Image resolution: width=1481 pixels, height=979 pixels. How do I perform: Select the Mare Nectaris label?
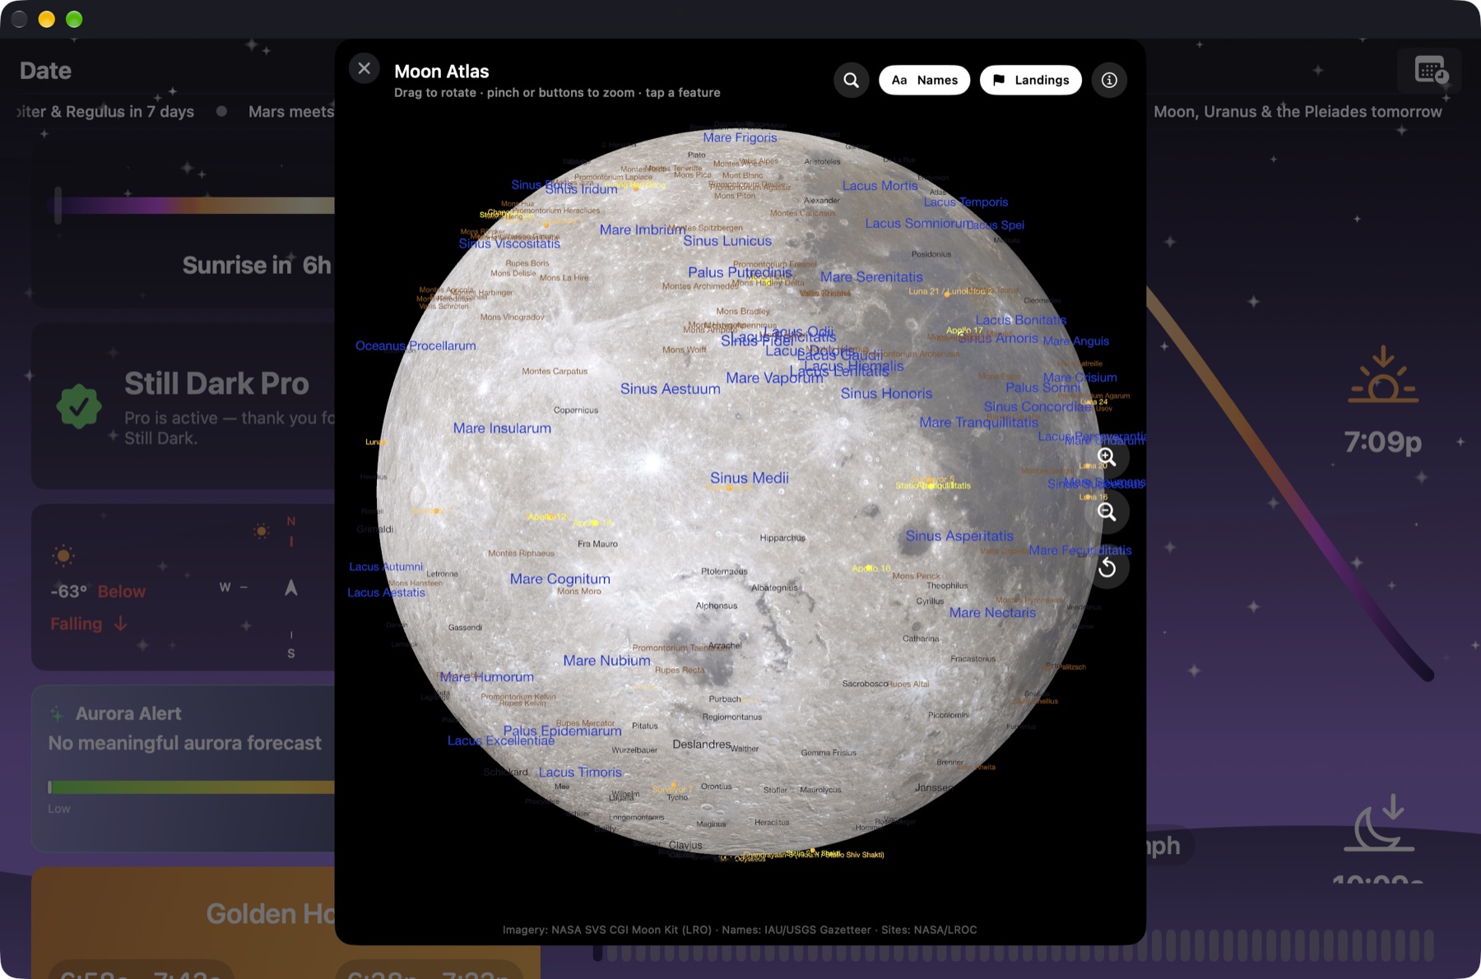click(x=992, y=613)
